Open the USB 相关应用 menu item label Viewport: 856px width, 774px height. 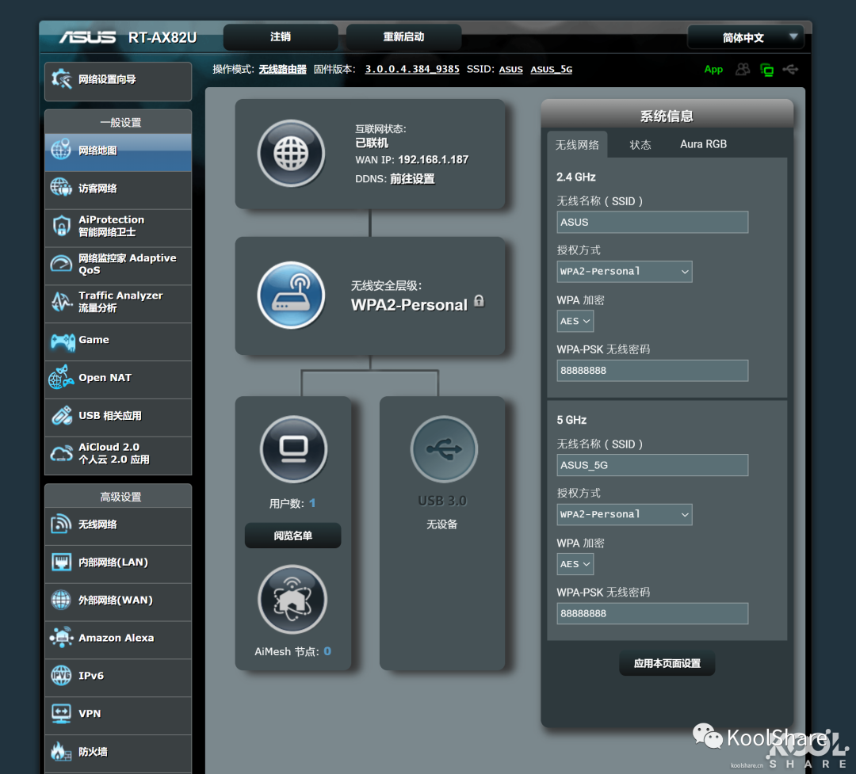click(109, 415)
